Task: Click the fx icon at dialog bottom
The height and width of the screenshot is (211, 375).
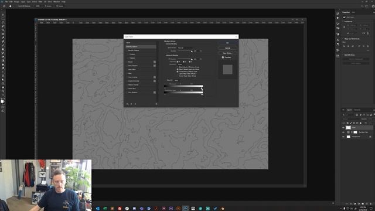Action: point(128,104)
